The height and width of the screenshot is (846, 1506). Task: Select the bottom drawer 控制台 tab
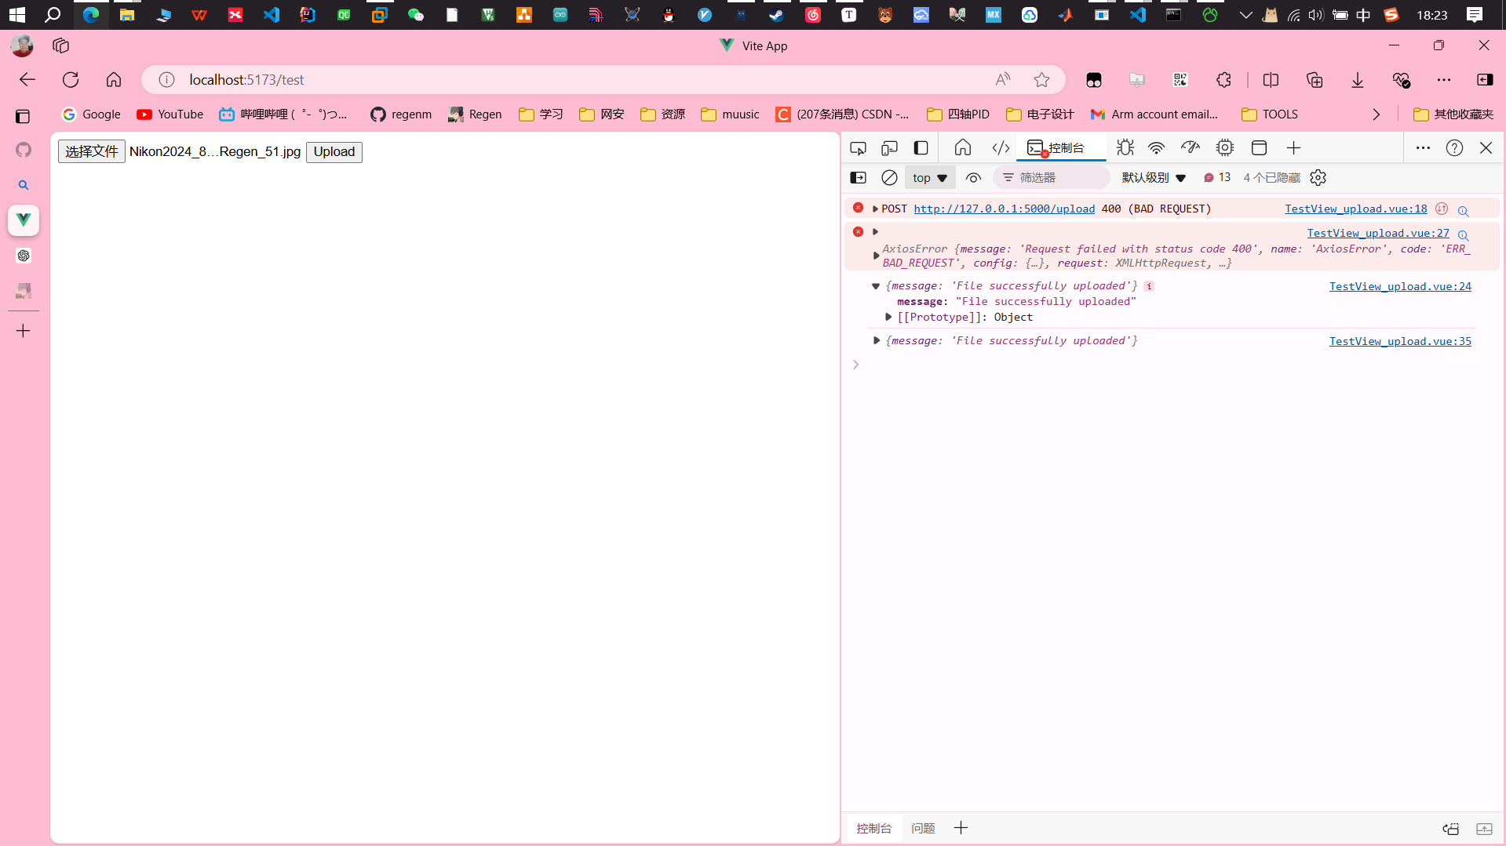(873, 828)
